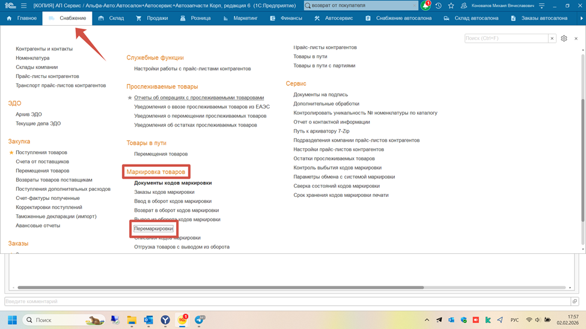The width and height of the screenshot is (586, 329).
Task: Open the history clock icon
Action: (439, 5)
